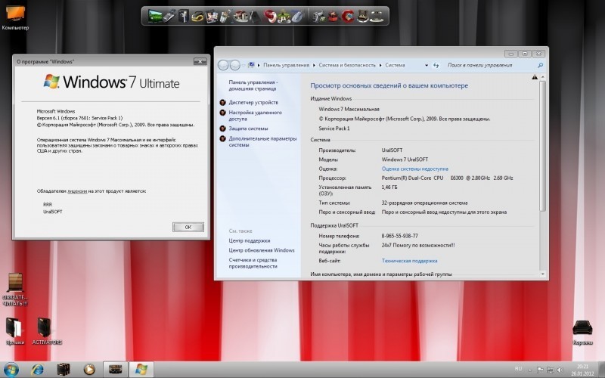Show hidden tray icons arrow
The image size is (605, 378).
click(530, 370)
